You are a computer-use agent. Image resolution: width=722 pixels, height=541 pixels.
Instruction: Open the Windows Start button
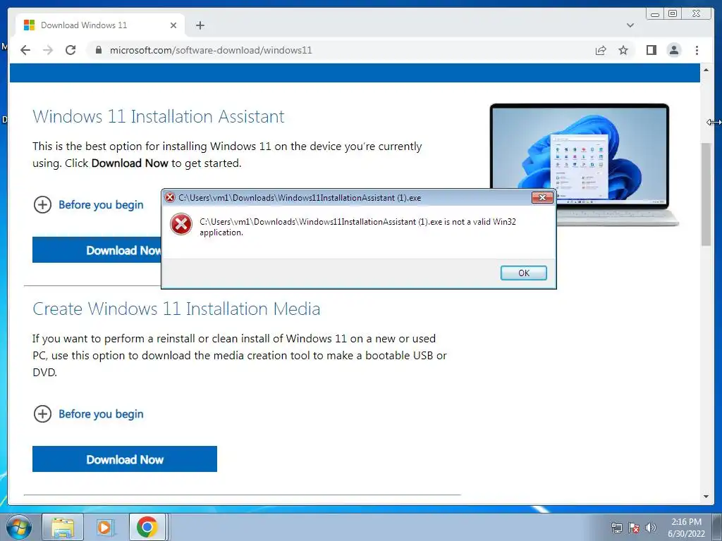click(18, 527)
